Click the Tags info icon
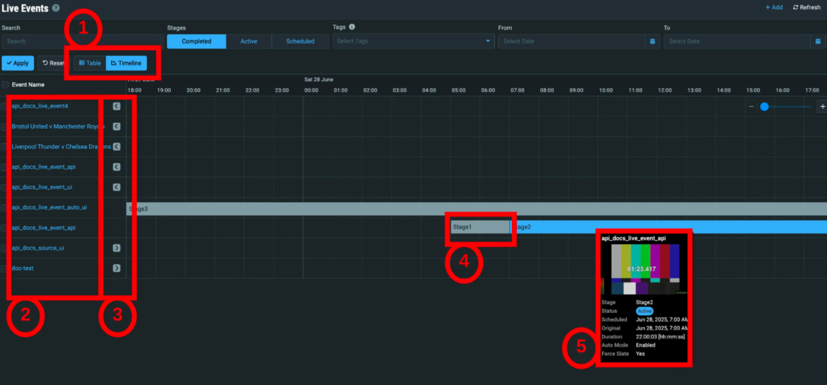Viewport: 827px width, 385px height. click(352, 27)
